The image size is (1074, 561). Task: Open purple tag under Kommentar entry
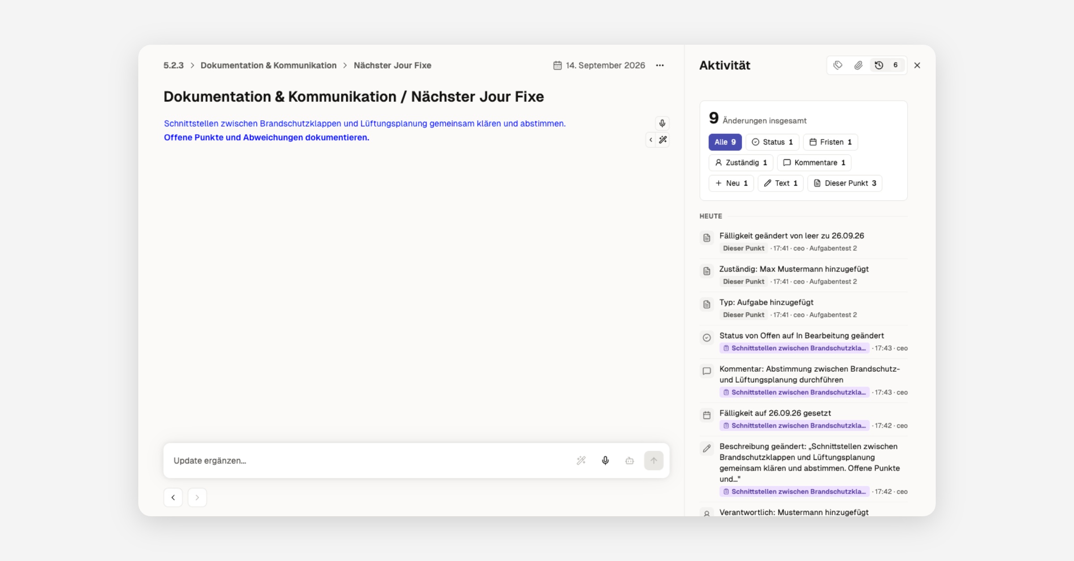[x=794, y=392]
